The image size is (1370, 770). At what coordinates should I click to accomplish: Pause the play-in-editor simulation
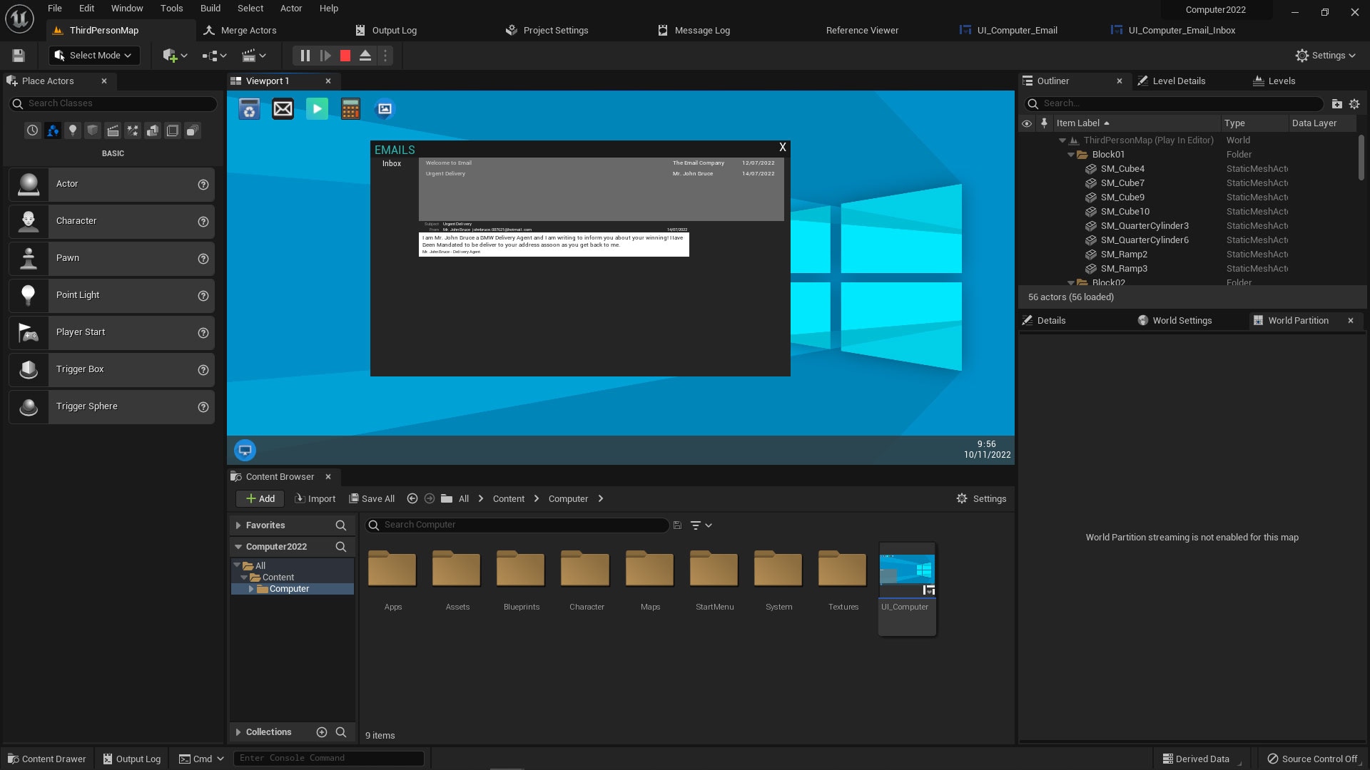pyautogui.click(x=305, y=56)
